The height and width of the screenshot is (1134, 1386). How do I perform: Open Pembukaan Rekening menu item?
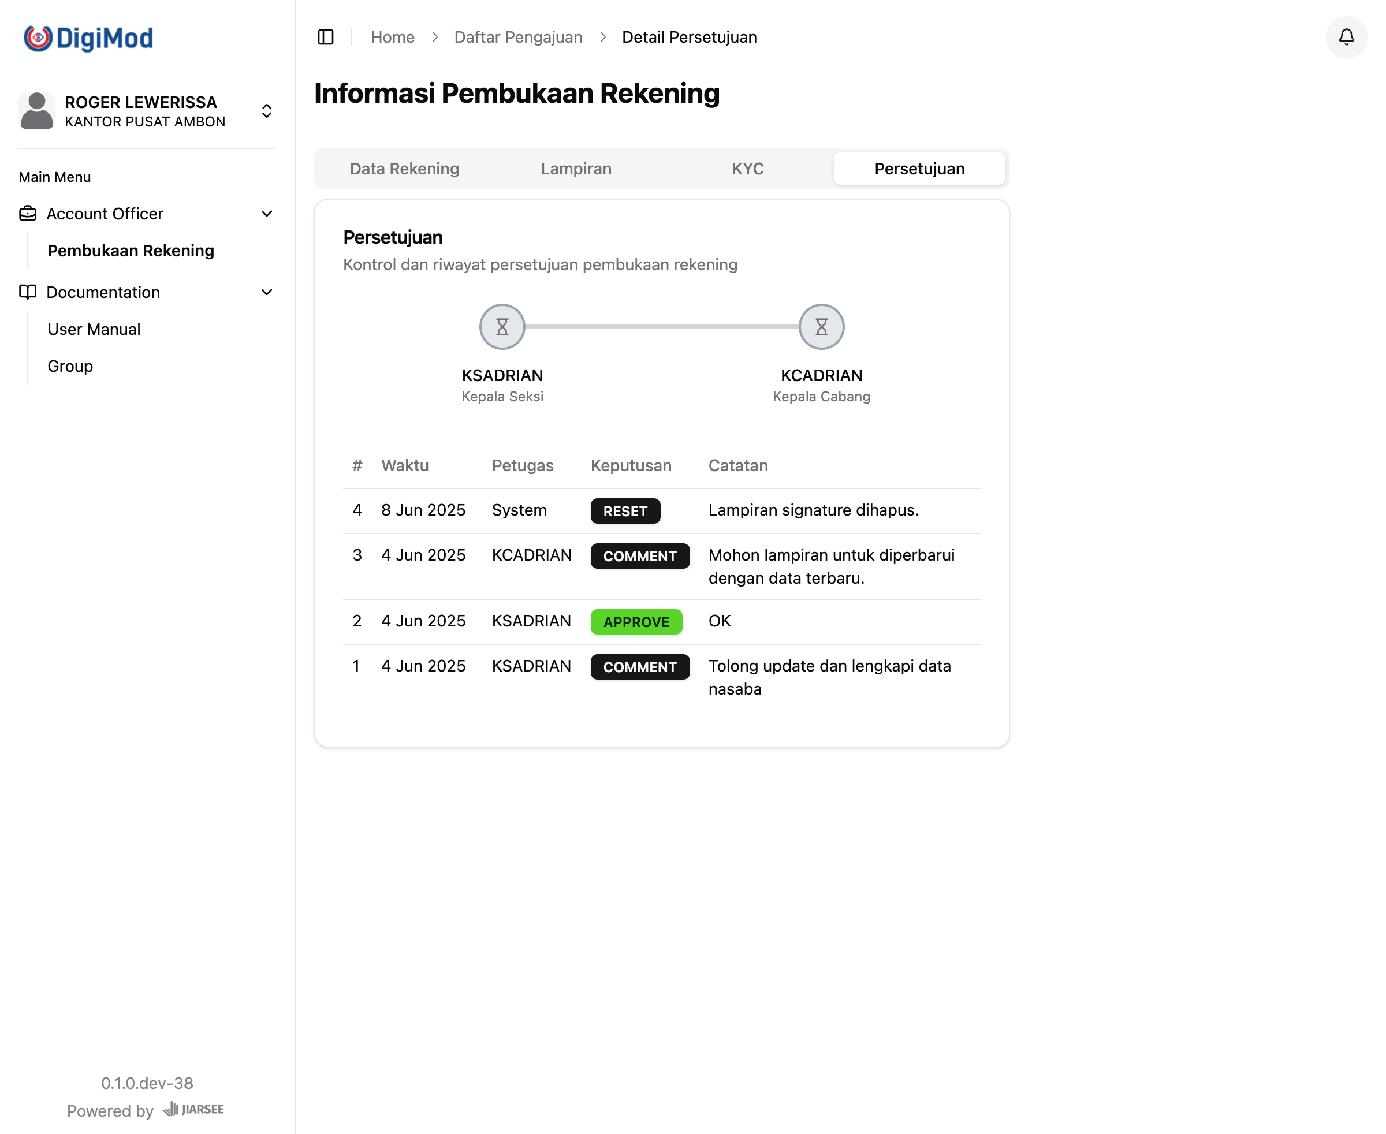click(131, 251)
